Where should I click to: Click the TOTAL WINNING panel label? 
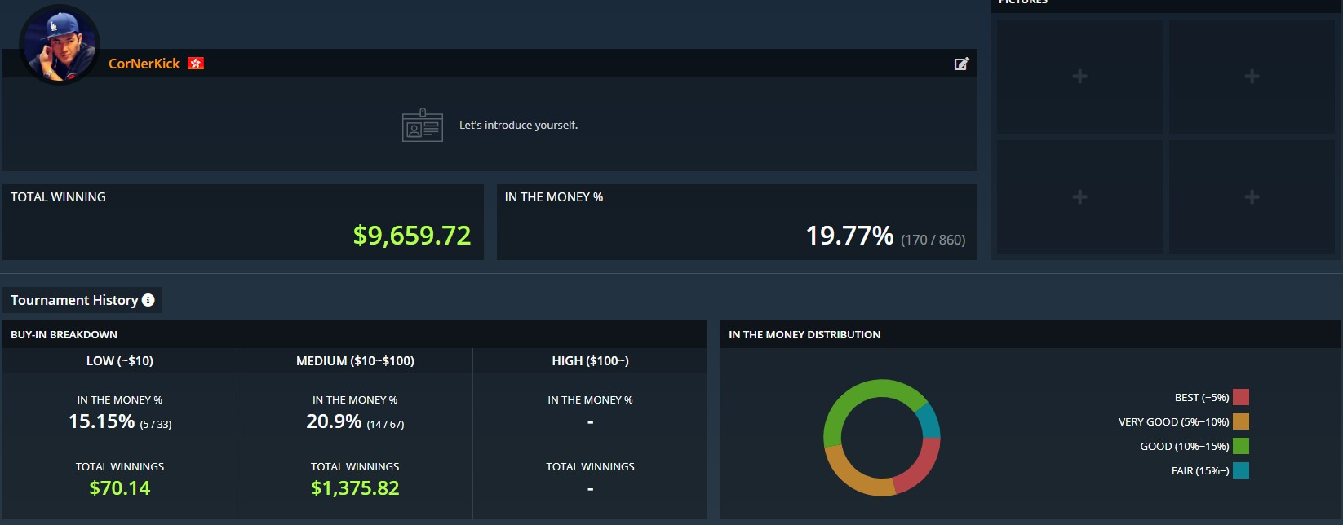point(58,197)
